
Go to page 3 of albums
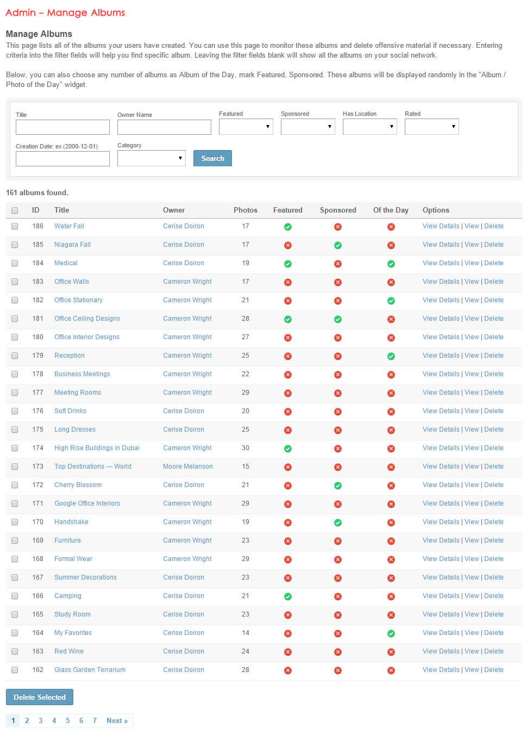point(40,720)
